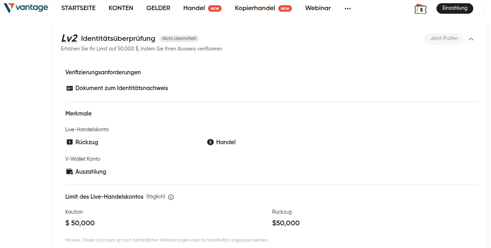Click the ID card icon beside Dokument zum Identitätsnachweis
The height and width of the screenshot is (248, 491).
(69, 88)
